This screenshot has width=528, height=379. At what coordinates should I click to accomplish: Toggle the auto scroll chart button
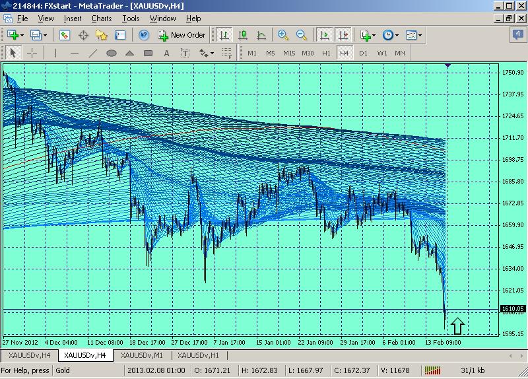click(324, 35)
